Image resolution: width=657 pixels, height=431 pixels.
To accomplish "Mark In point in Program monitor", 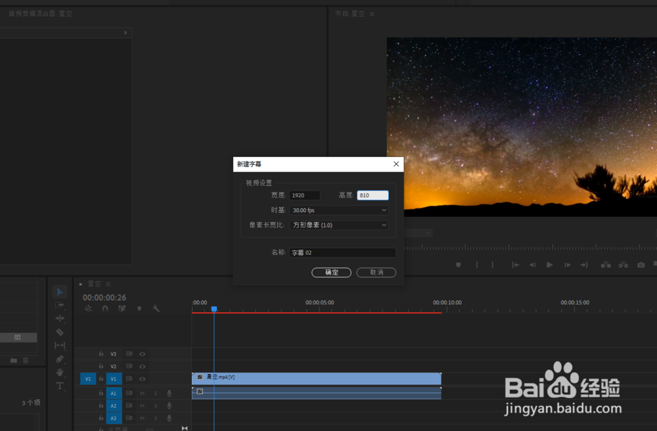I will coord(476,265).
